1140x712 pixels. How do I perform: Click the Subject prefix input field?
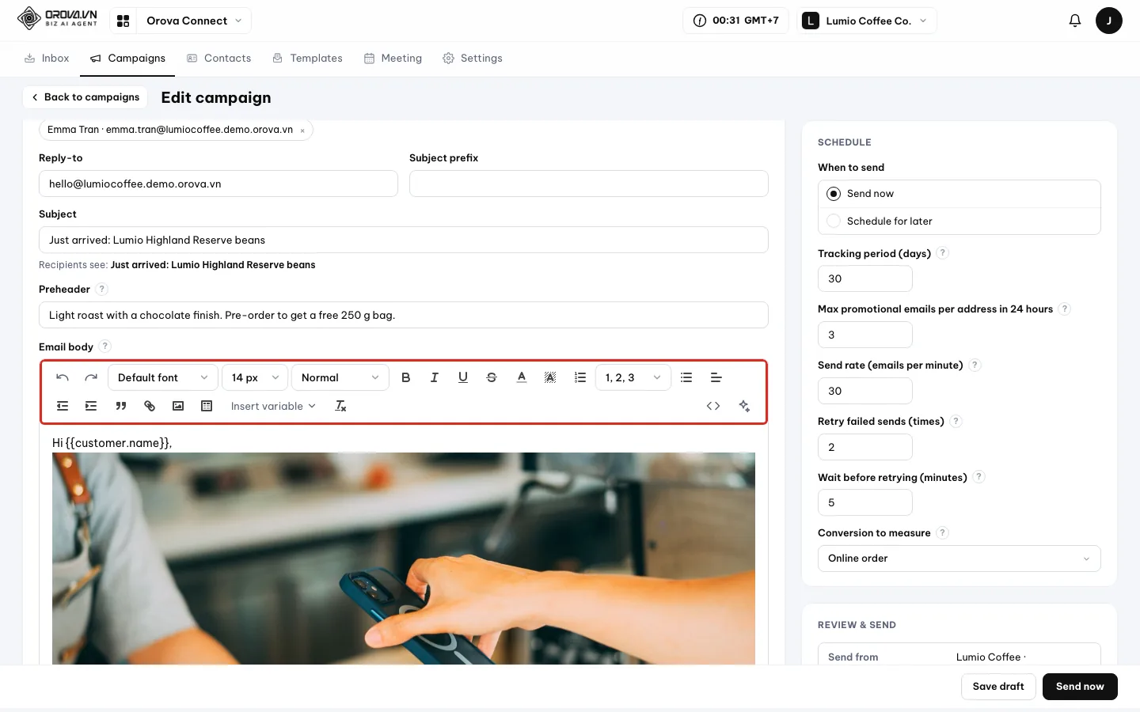pos(589,184)
